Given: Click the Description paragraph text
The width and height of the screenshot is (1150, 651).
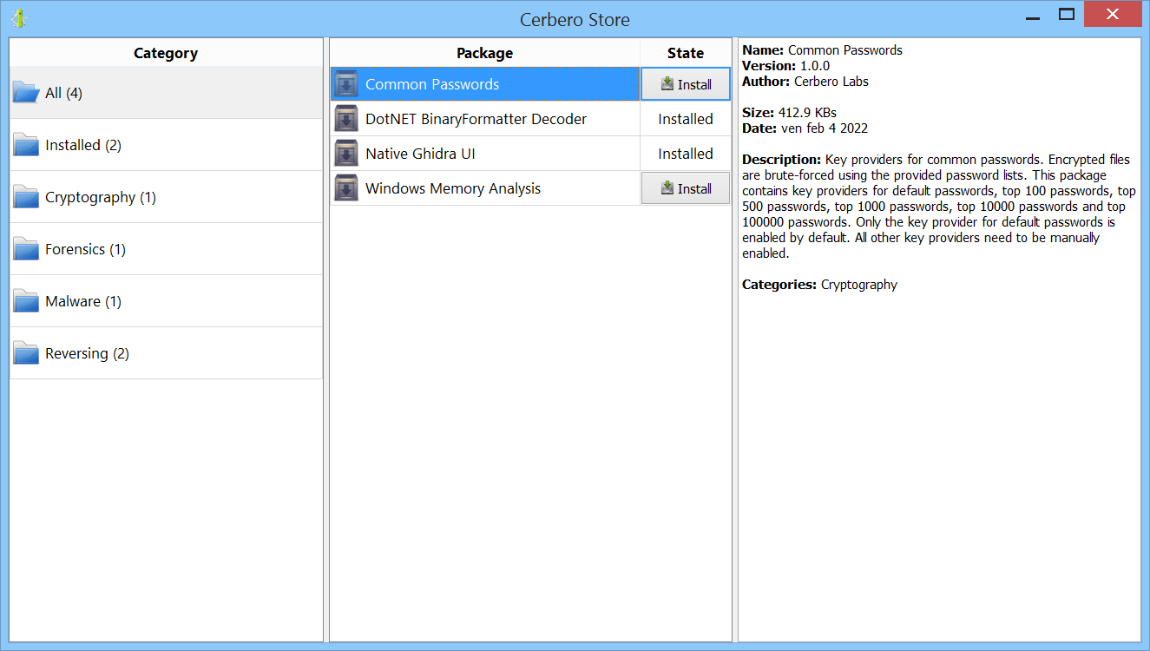Looking at the screenshot, I should (x=939, y=207).
